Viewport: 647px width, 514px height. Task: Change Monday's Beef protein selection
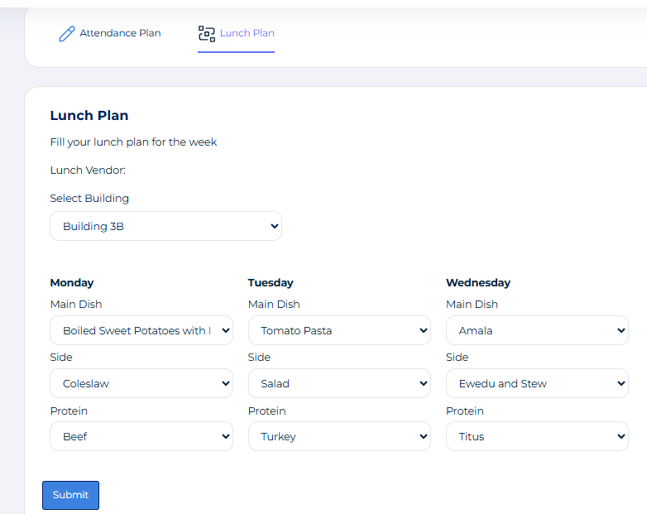coord(141,436)
